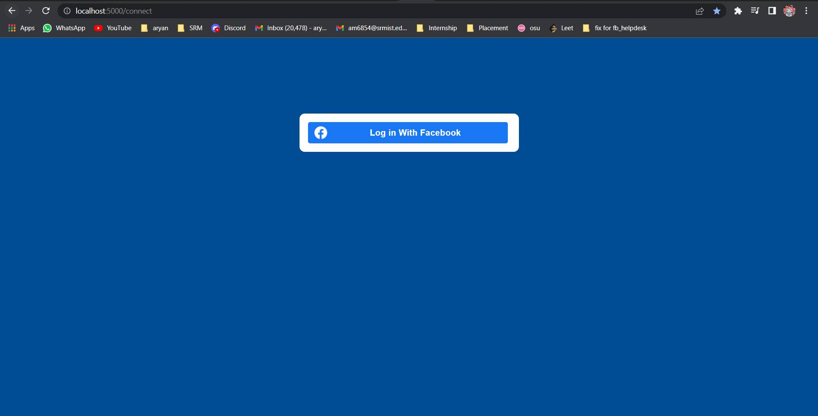This screenshot has height=416, width=818.
Task: Open the fix for fb_helpdesk bookmark
Action: 614,28
